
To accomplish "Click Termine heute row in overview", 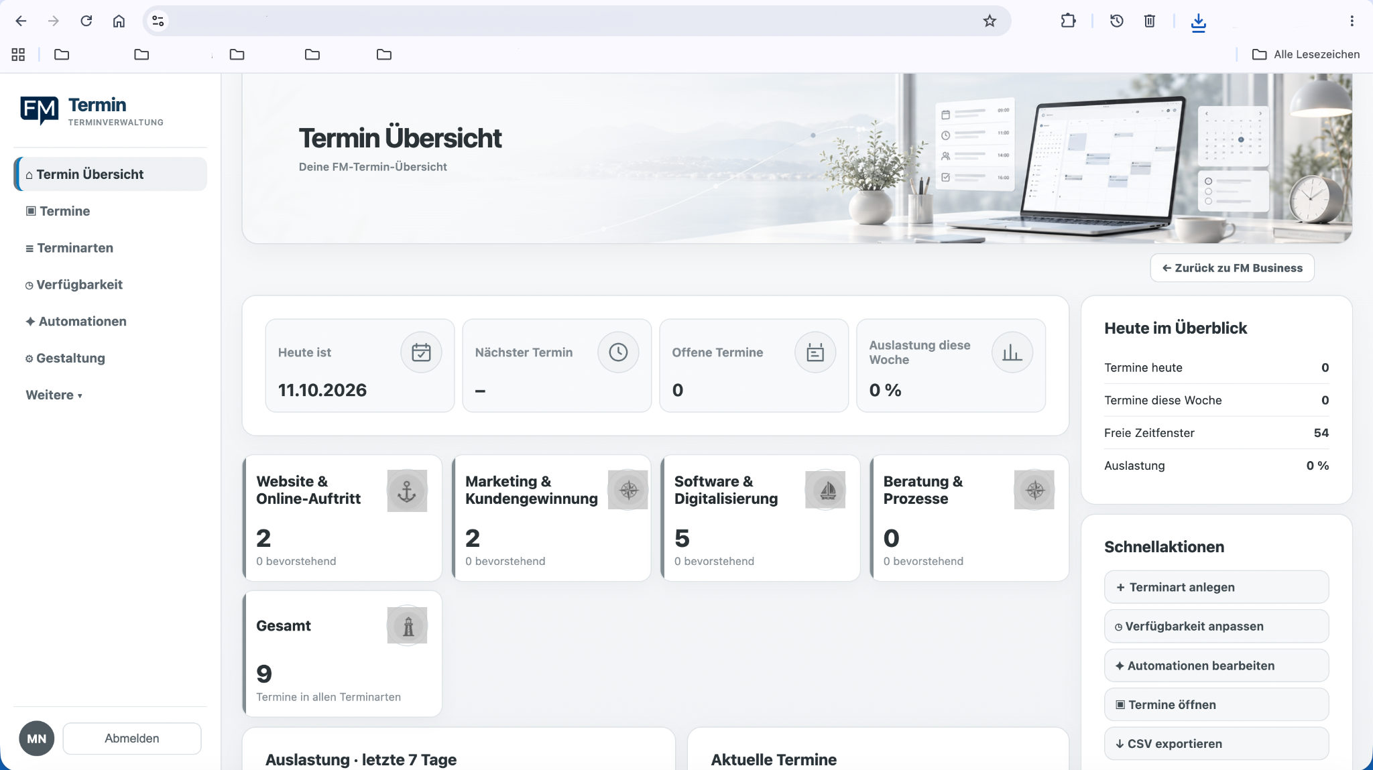I will pos(1216,367).
